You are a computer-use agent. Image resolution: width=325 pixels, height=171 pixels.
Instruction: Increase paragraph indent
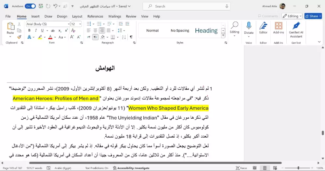127,24
